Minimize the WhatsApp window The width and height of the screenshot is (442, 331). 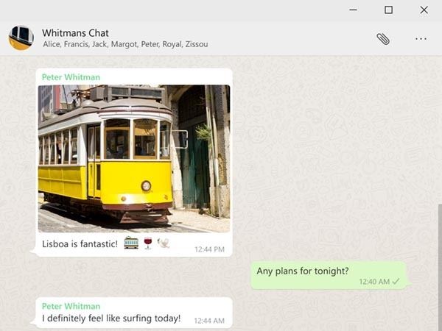pos(353,10)
